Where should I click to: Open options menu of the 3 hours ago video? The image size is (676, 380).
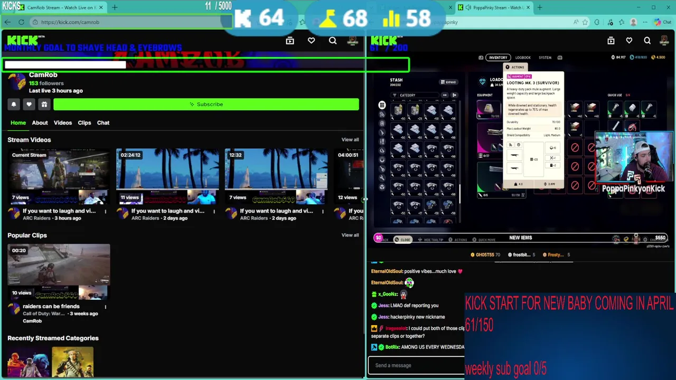click(x=105, y=212)
